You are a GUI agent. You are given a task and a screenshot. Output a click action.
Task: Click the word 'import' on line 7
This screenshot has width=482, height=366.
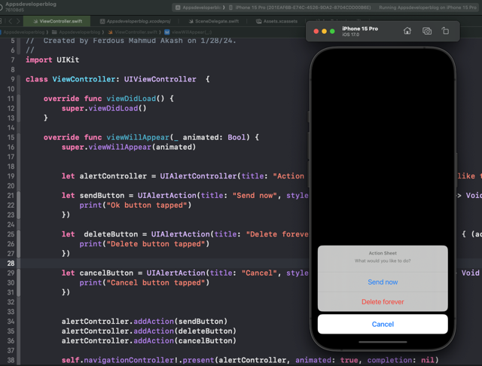[x=38, y=59]
